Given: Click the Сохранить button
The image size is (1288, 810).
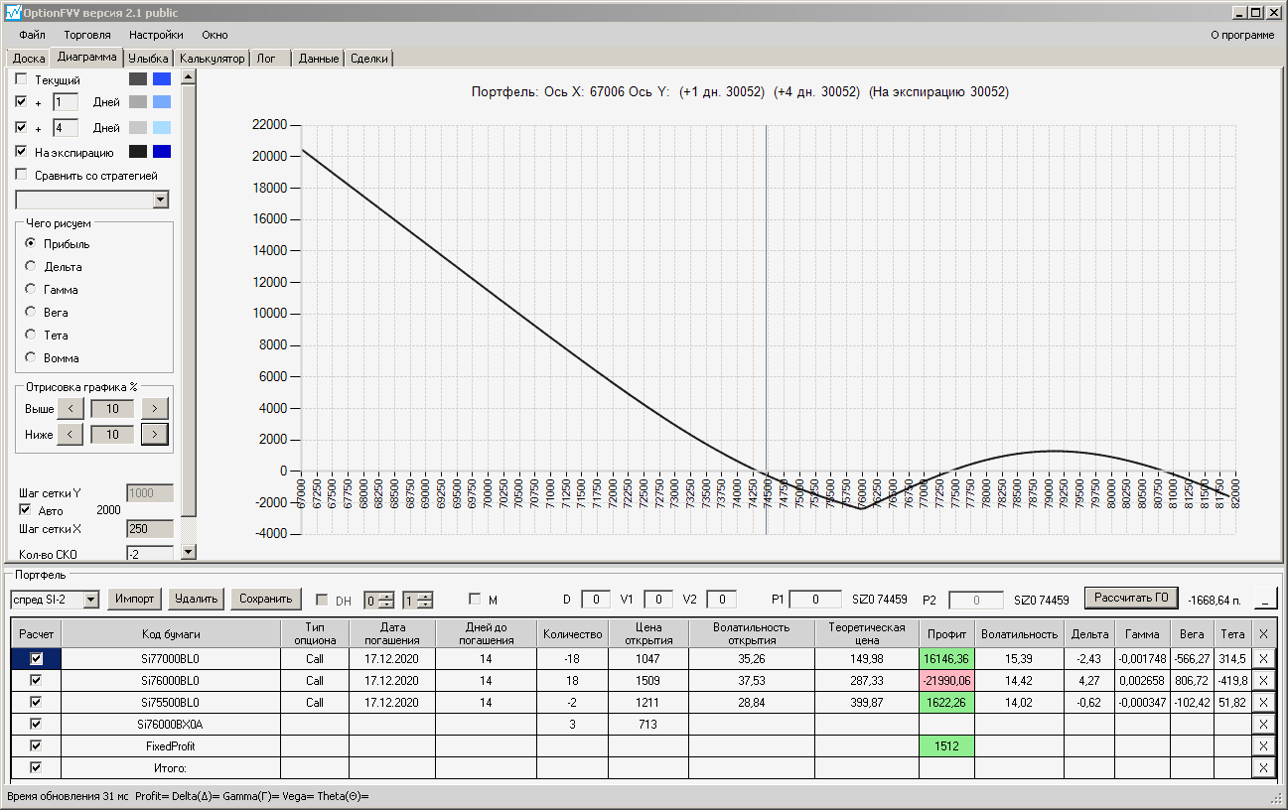Looking at the screenshot, I should click(x=266, y=599).
